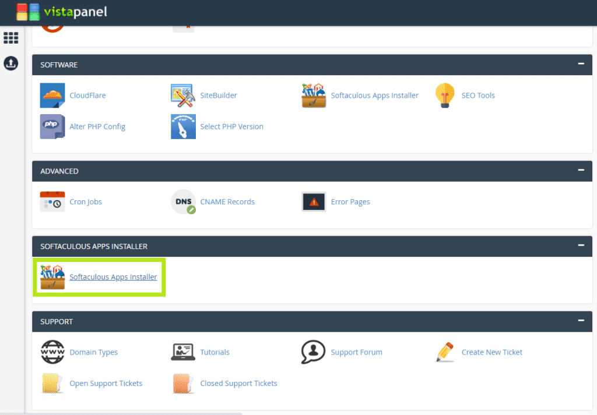Screen dimensions: 597x415
Task: Open the CloudFlare icon
Action: [x=52, y=95]
